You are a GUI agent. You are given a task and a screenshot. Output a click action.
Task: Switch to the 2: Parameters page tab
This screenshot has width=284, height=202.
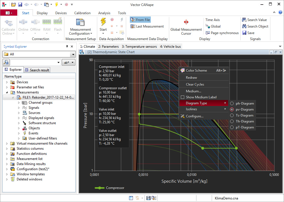point(109,47)
